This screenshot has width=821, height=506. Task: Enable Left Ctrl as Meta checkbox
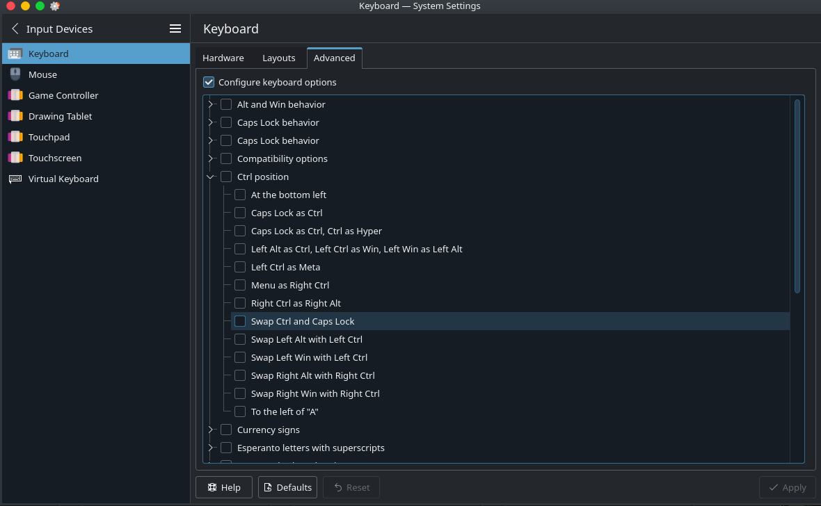[x=240, y=267]
